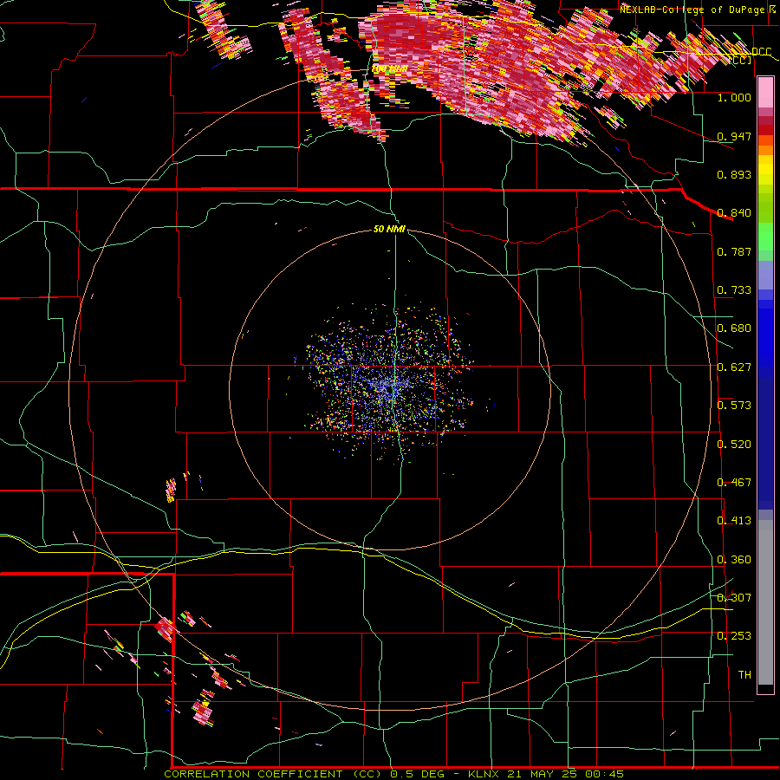
Task: Pick the orange swatch on the color bar
Action: tap(765, 150)
